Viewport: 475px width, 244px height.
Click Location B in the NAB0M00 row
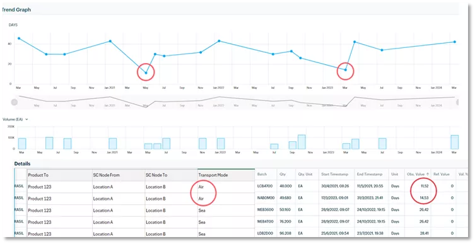pos(156,199)
